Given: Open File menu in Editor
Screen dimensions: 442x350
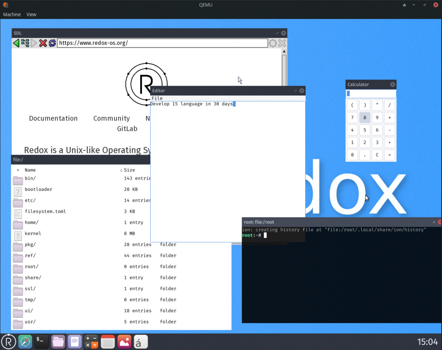Looking at the screenshot, I should (157, 98).
